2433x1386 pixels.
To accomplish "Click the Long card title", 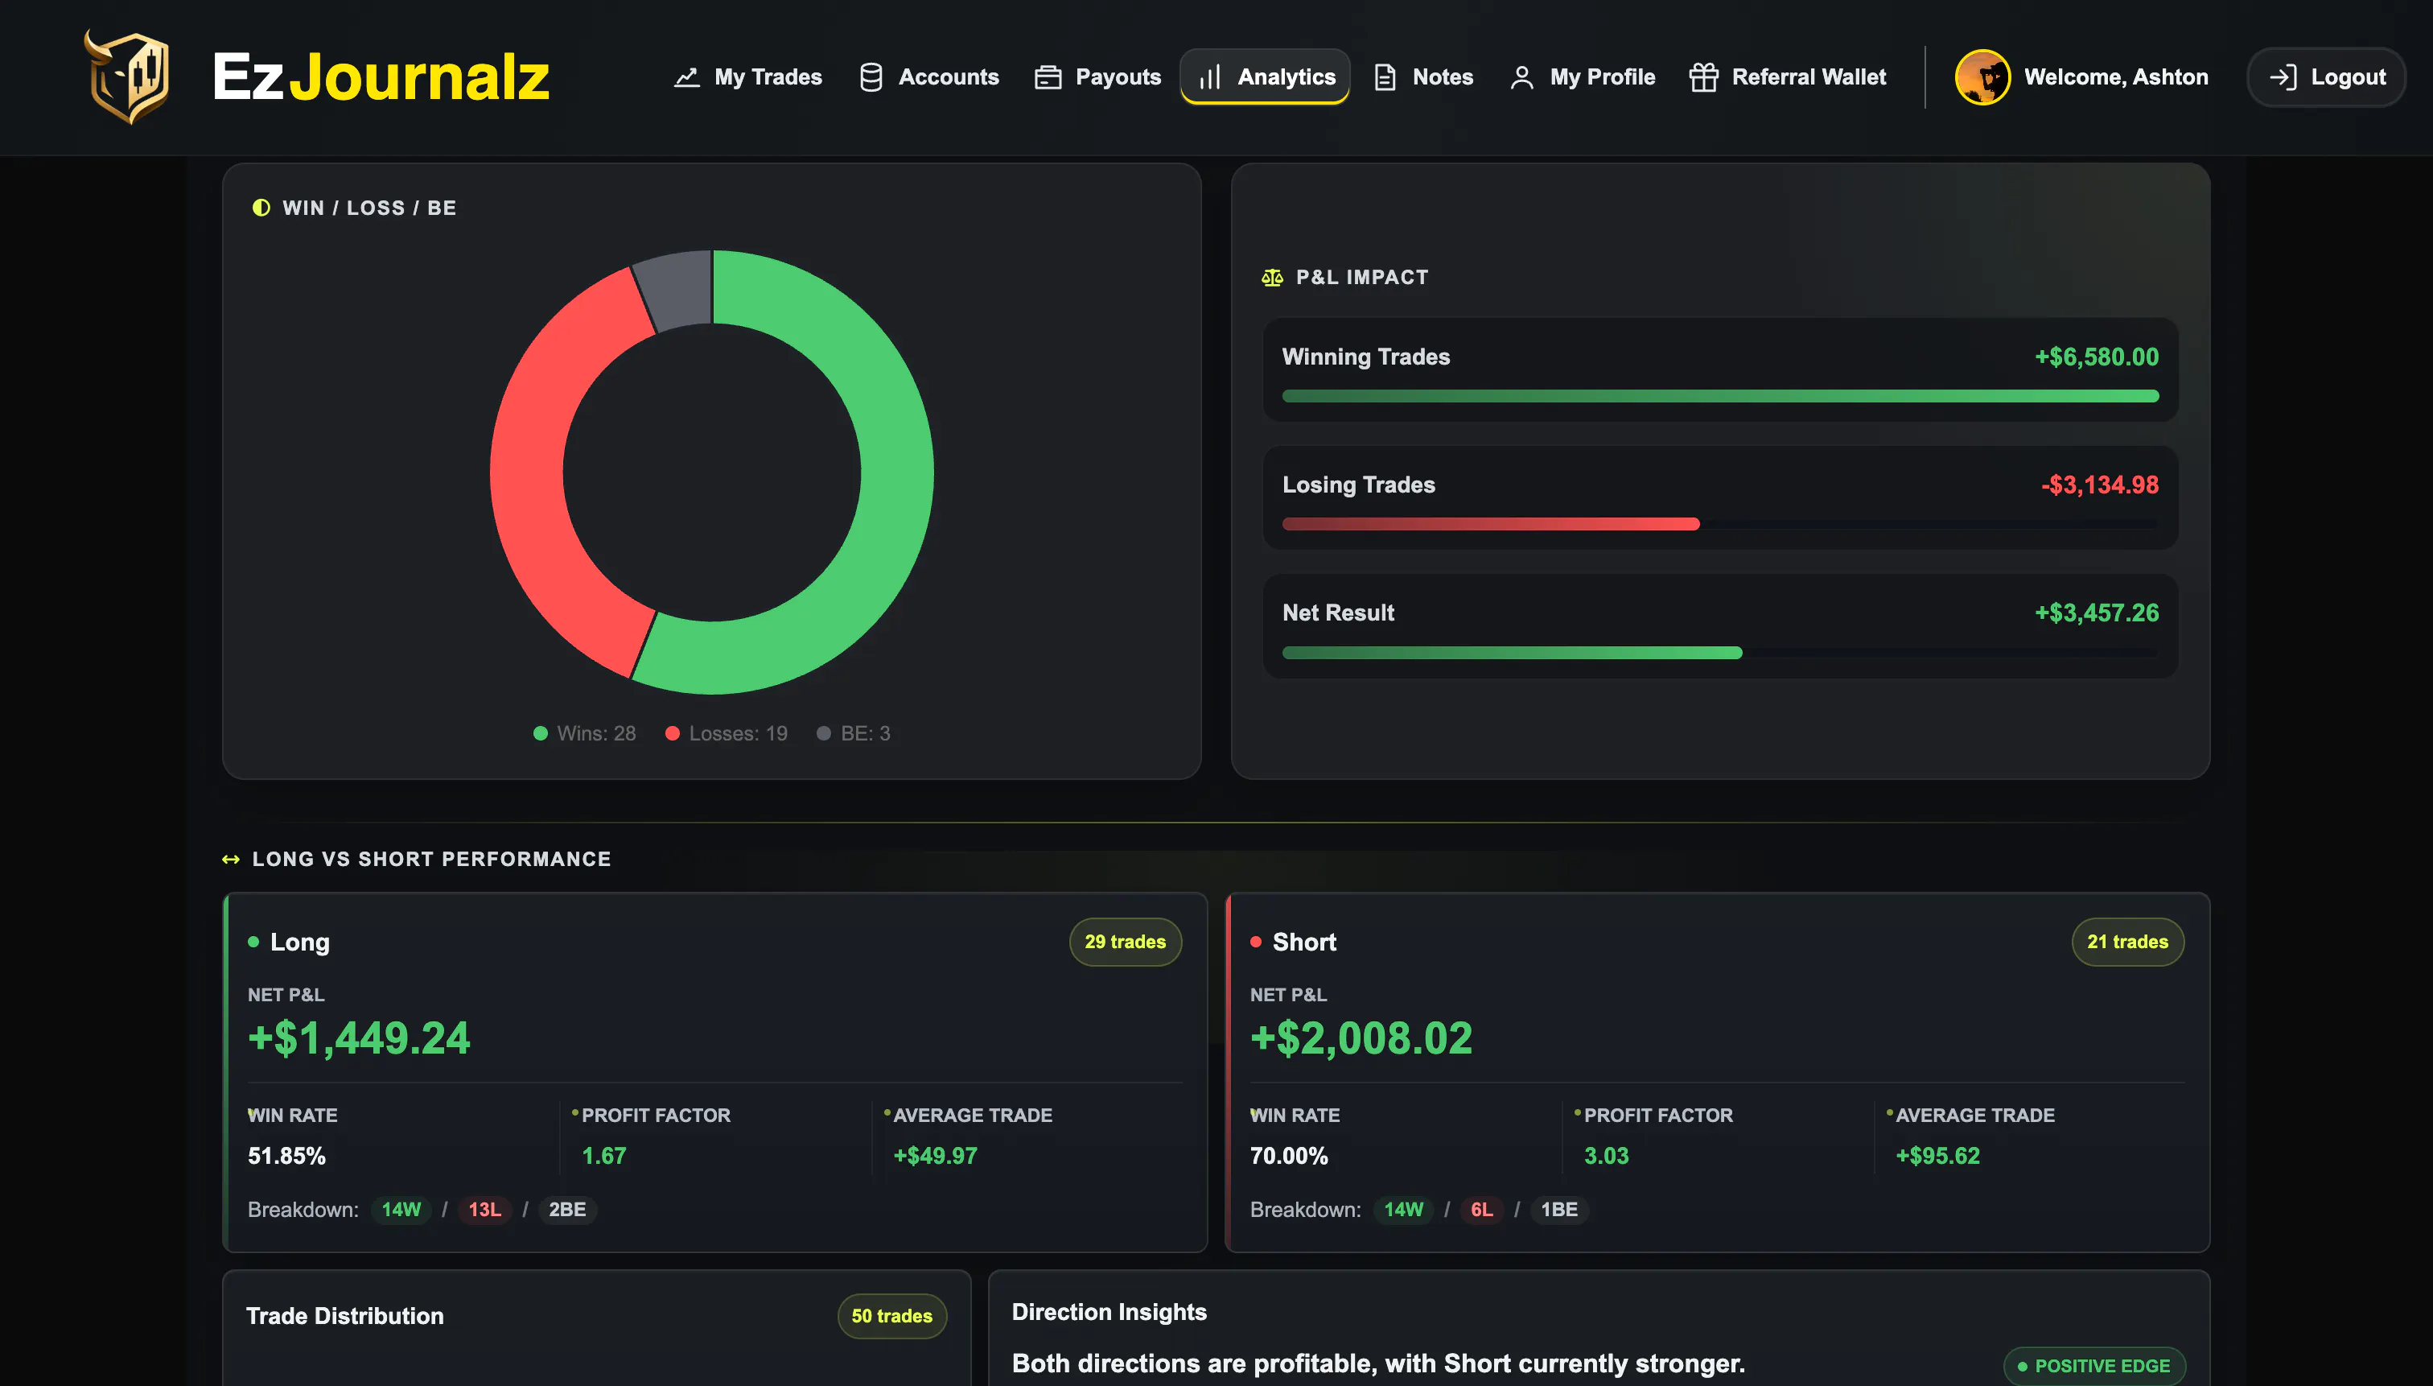I will pyautogui.click(x=298, y=942).
